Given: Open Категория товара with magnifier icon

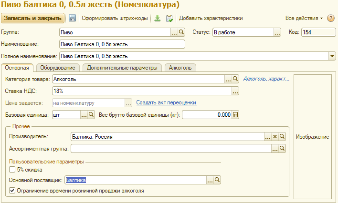Looking at the screenshot, I should [235, 79].
